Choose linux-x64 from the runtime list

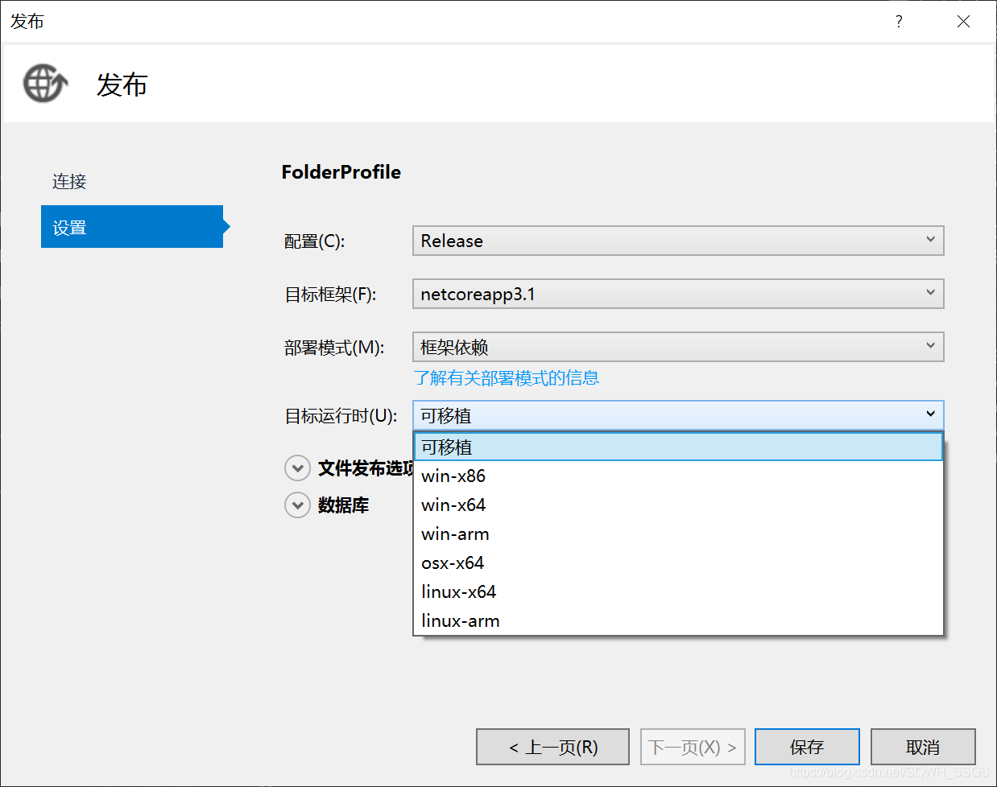click(x=678, y=591)
